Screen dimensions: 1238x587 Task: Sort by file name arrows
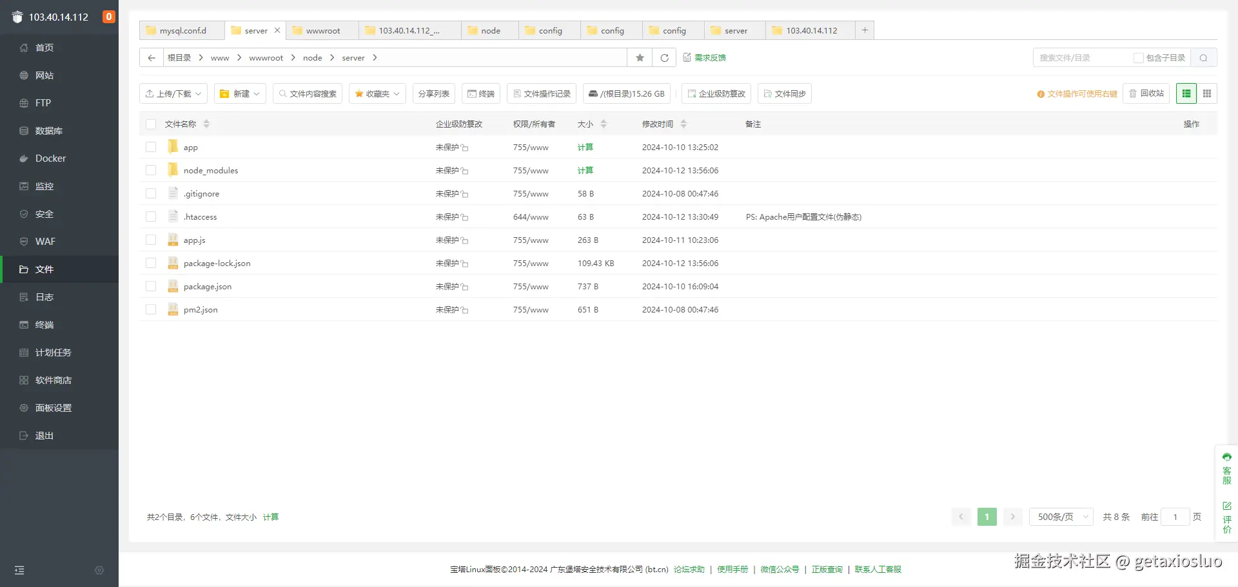(206, 124)
